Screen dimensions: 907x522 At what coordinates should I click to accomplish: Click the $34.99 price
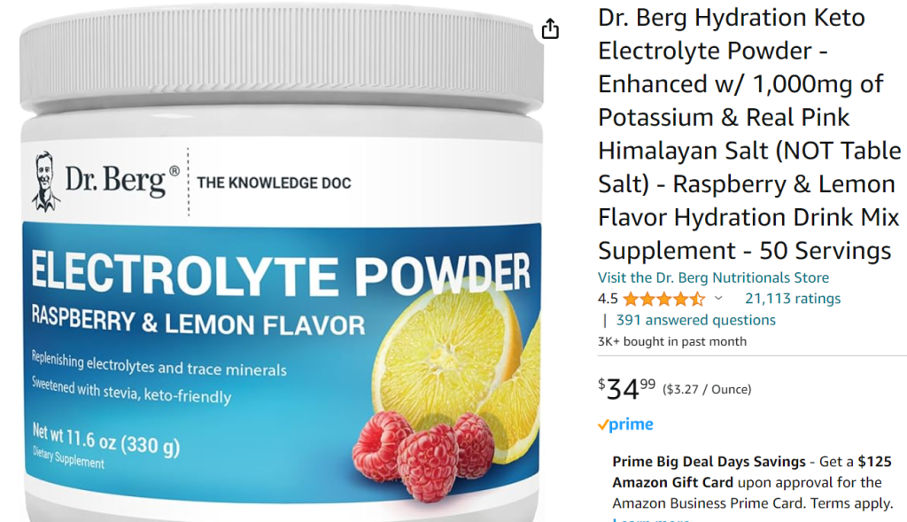(x=626, y=389)
